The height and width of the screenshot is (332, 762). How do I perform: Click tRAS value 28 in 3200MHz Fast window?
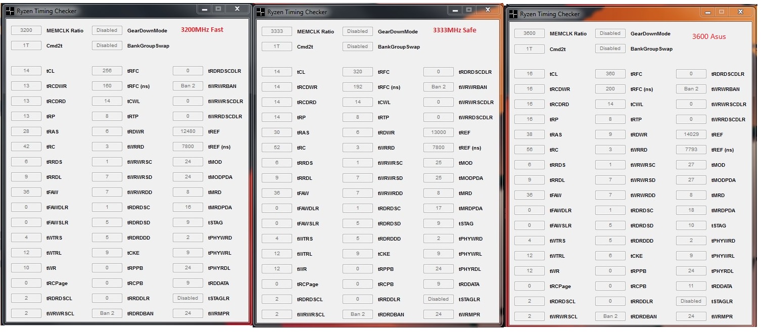pos(26,131)
